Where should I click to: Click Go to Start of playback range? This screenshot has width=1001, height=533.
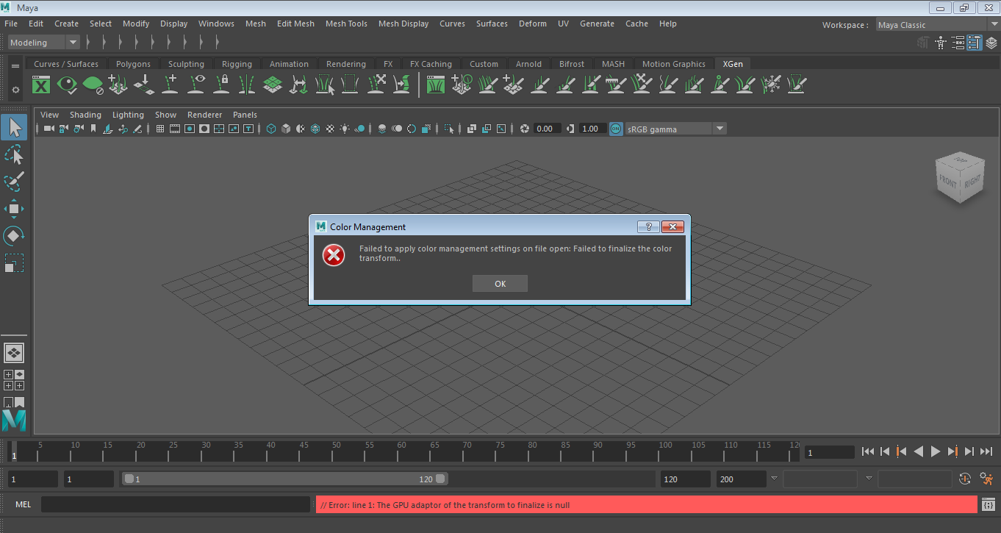tap(868, 451)
